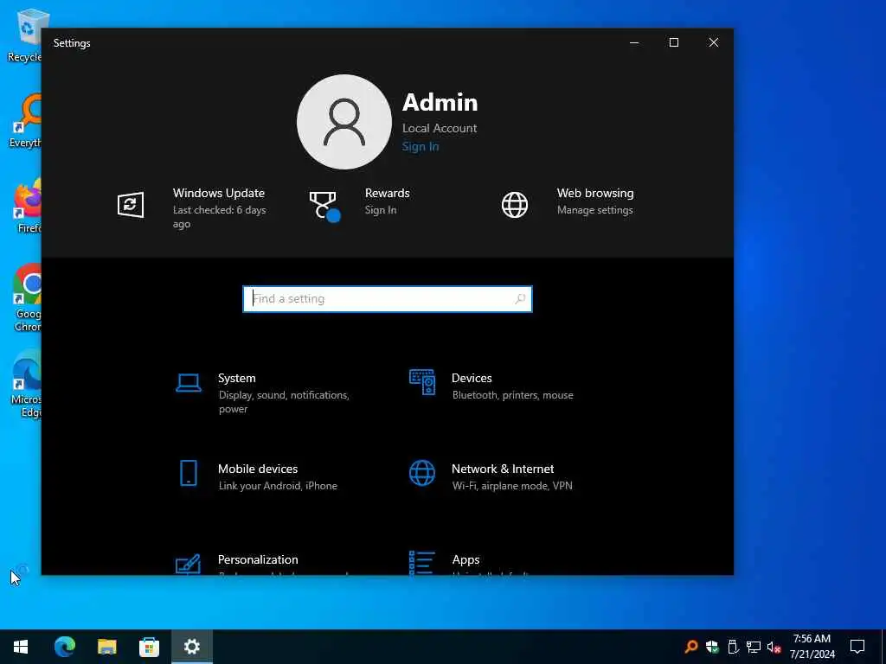Click the muted volume tray icon
886x664 pixels.
[x=774, y=647]
